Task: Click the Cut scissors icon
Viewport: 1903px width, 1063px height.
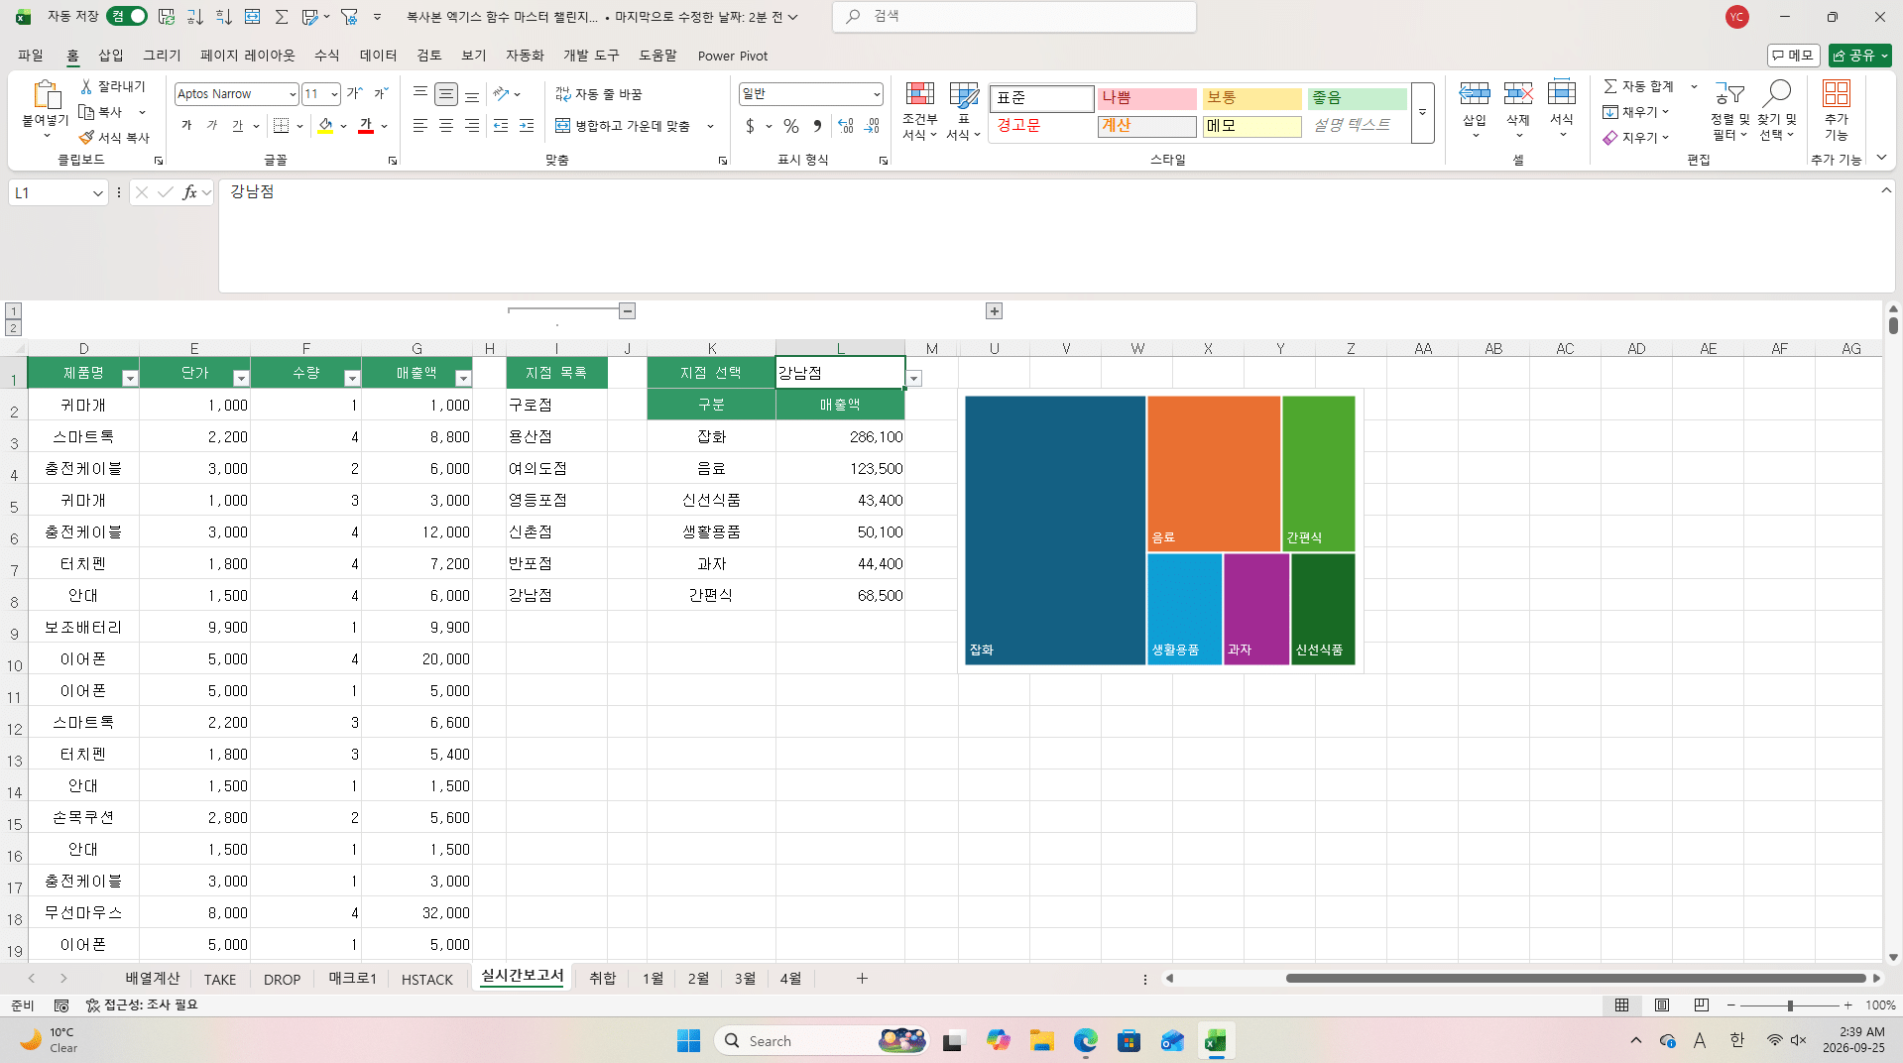Action: click(86, 87)
